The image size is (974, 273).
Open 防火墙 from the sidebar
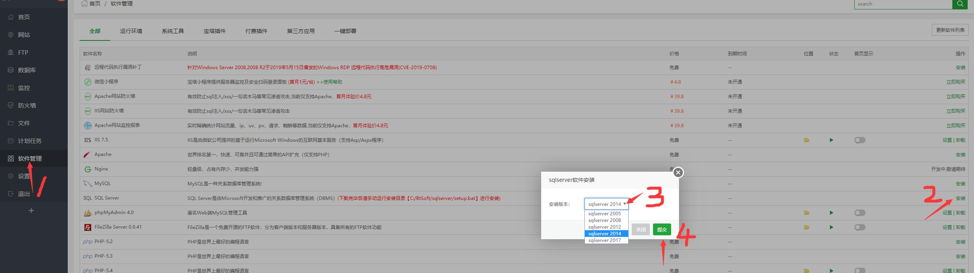point(27,105)
